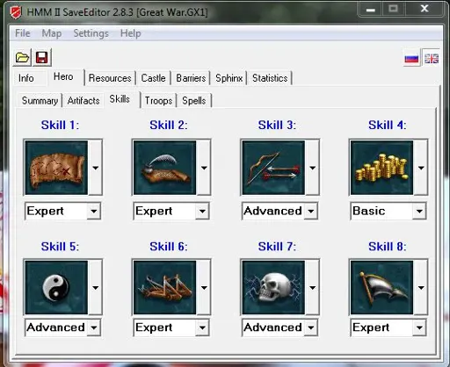This screenshot has height=367, width=450.
Task: Open a save file with folder icon
Action: [22, 57]
